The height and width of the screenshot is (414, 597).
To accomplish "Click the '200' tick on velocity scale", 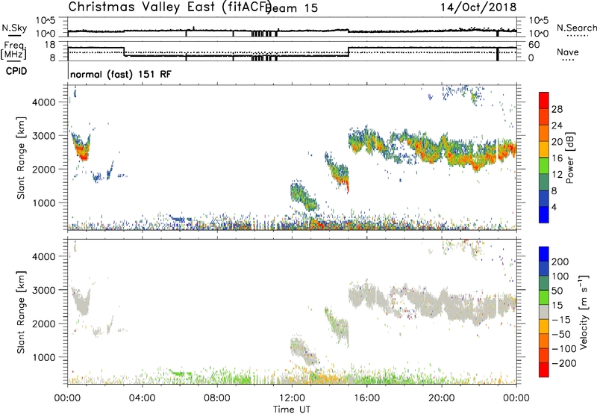I will click(x=560, y=262).
